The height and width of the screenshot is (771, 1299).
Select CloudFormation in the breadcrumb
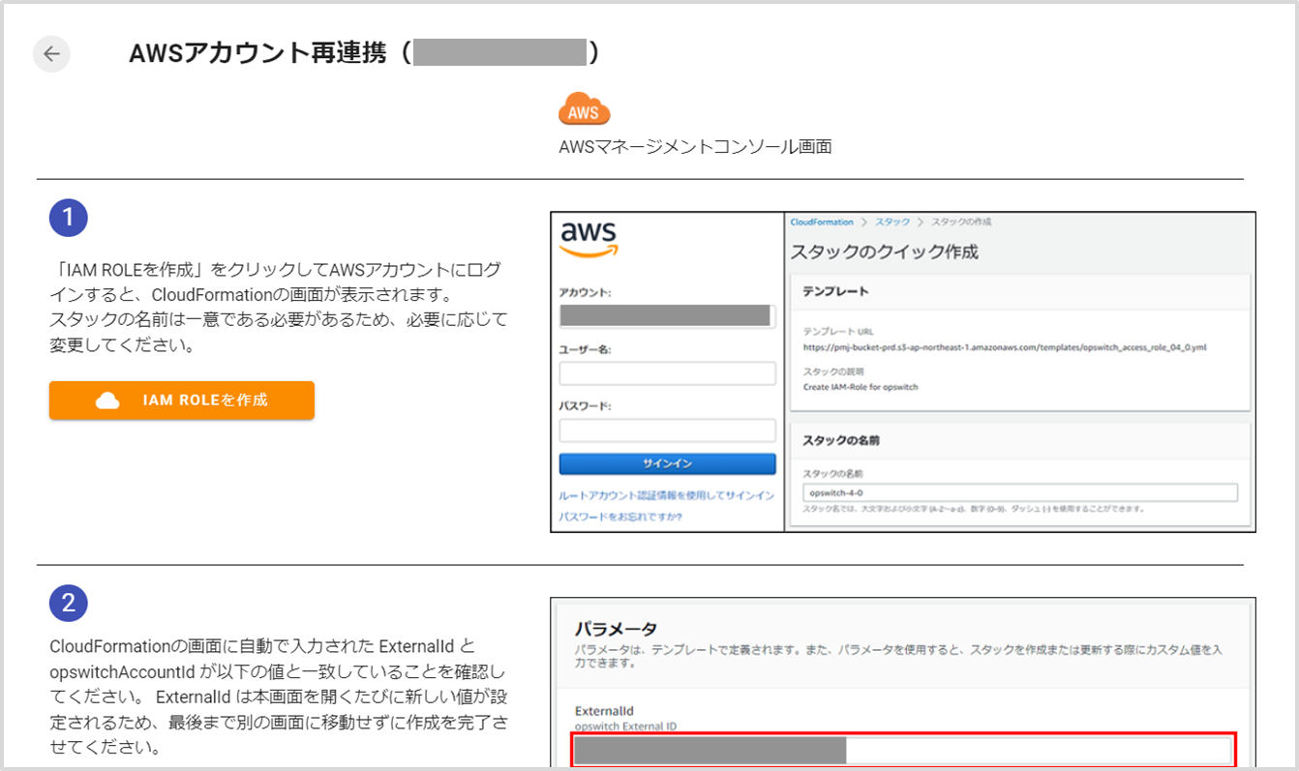coord(821,222)
